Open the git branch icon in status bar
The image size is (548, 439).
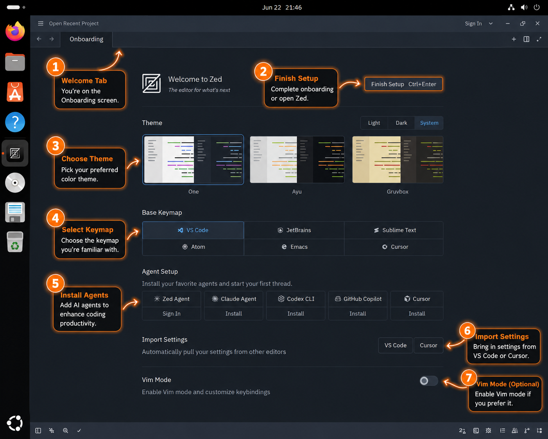click(527, 430)
